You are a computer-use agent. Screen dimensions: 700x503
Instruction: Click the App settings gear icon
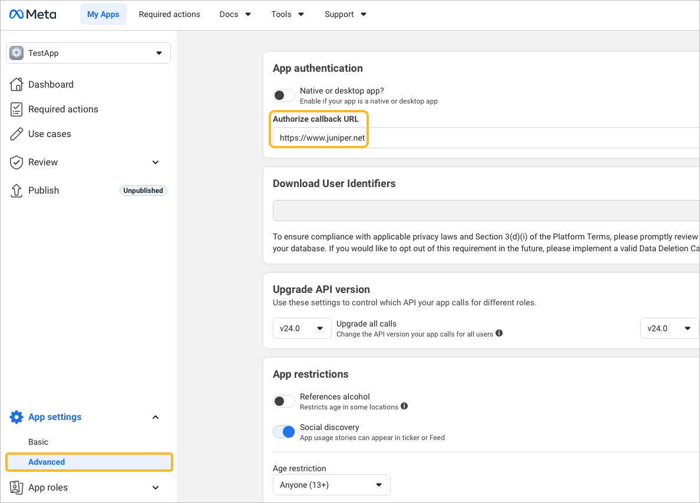pyautogui.click(x=16, y=417)
